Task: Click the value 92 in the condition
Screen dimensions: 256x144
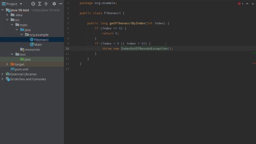Action: point(143,44)
